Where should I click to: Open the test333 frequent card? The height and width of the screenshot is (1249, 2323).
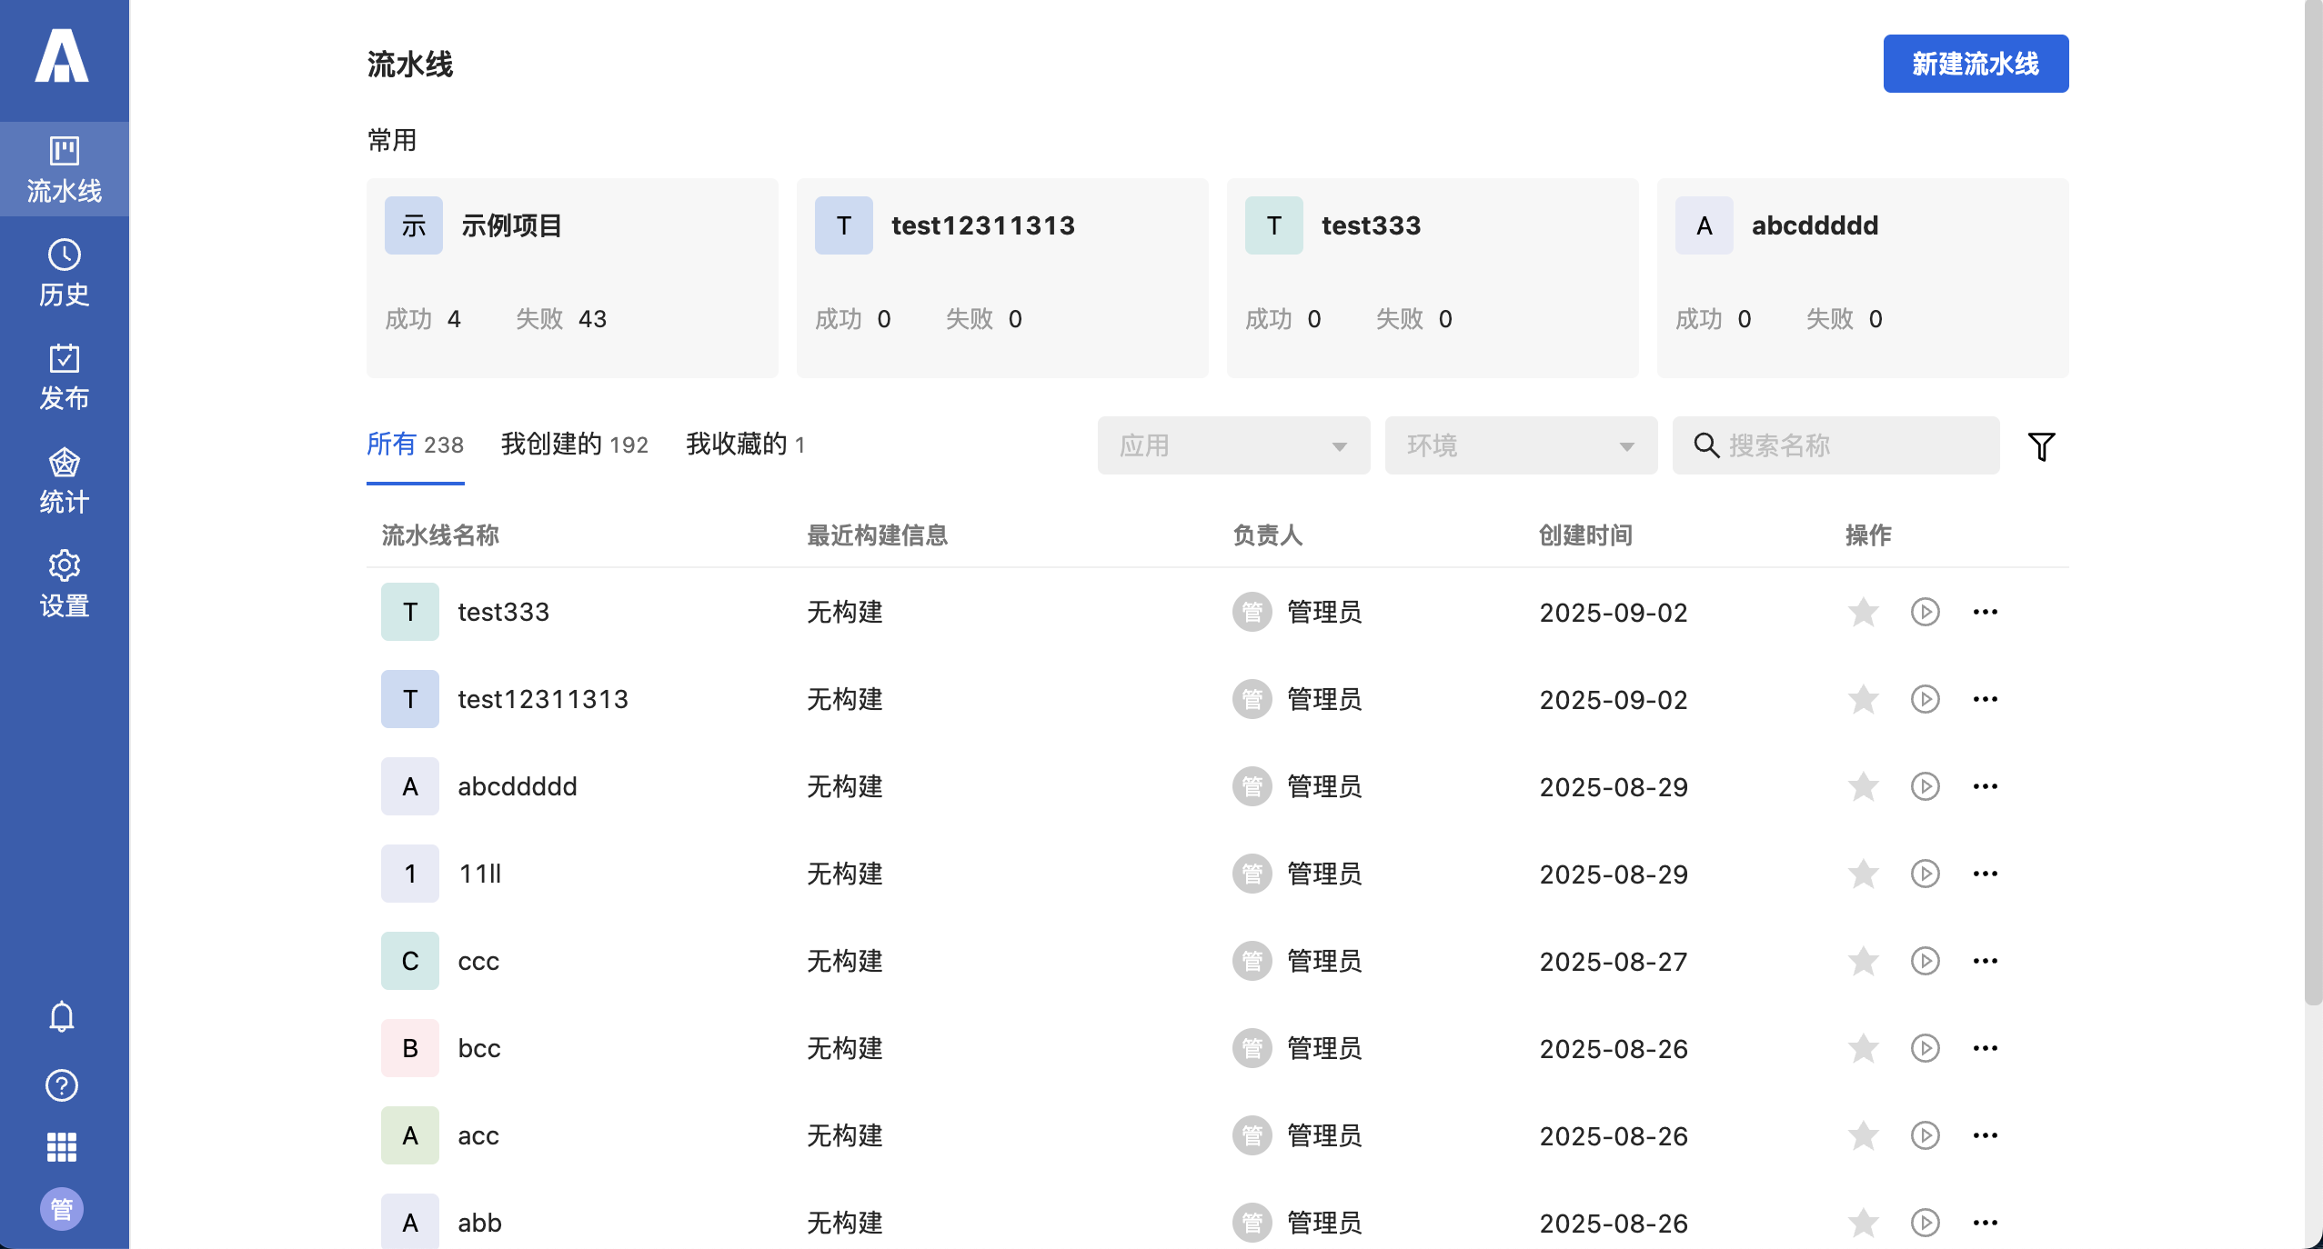[x=1433, y=278]
